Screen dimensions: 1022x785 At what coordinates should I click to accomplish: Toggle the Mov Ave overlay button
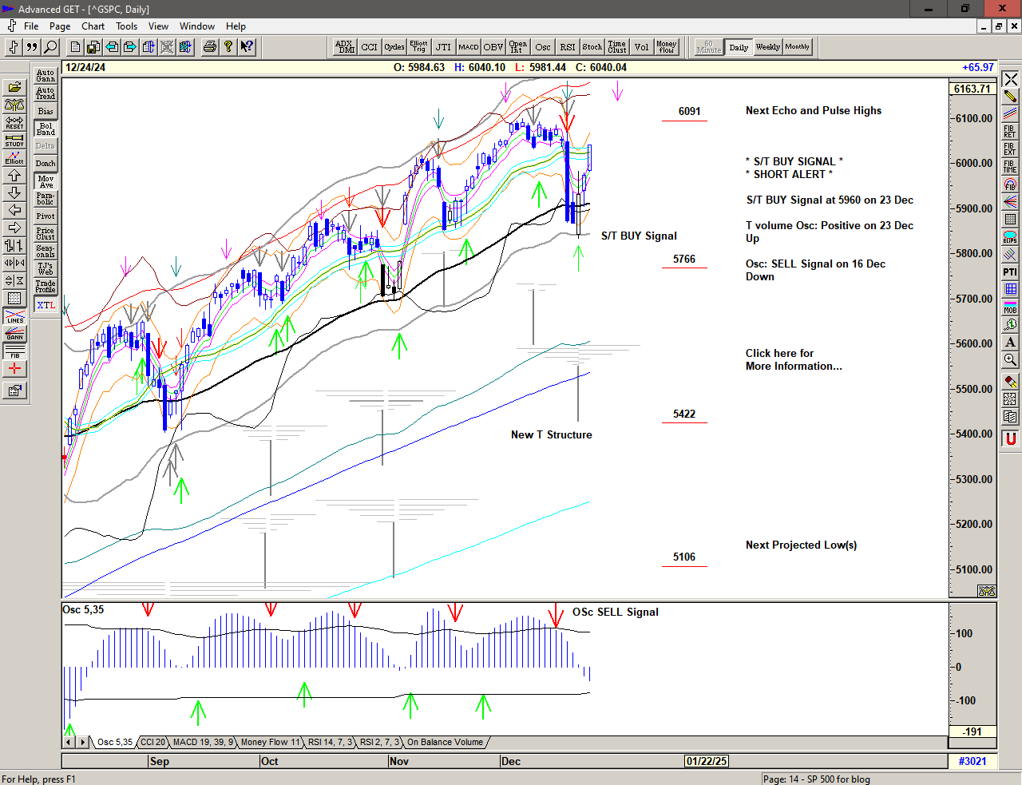pyautogui.click(x=46, y=181)
